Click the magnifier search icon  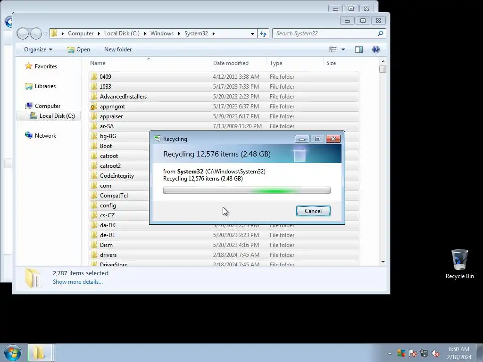[x=381, y=33]
